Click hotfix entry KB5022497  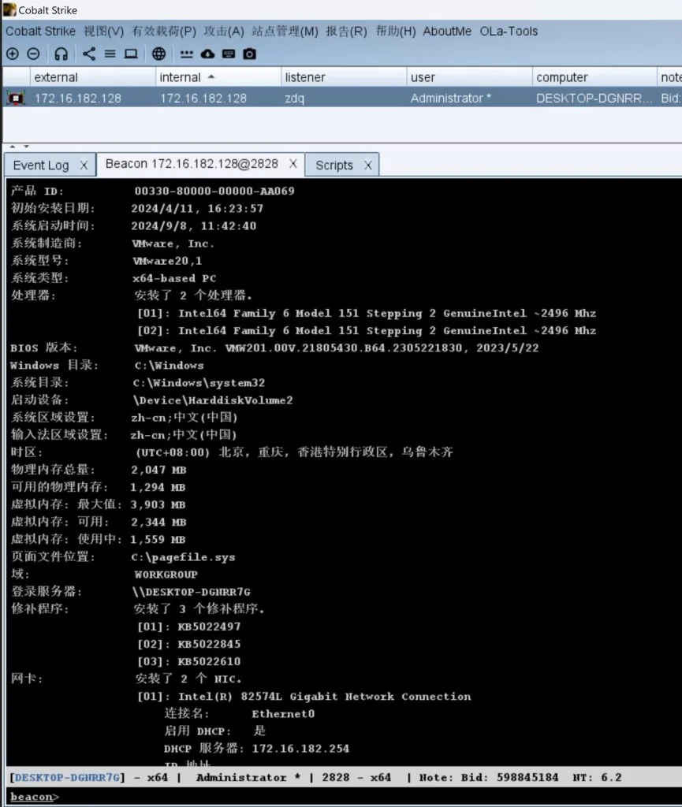tap(209, 627)
